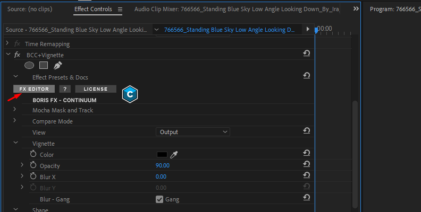Edit the Blur X value 0.00
The height and width of the screenshot is (212, 421).
point(161,176)
